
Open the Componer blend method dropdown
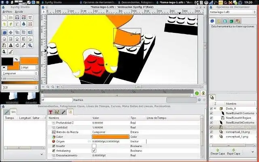coord(20,73)
